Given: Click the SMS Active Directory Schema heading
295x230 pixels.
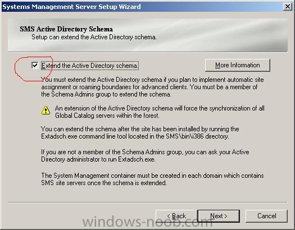Looking at the screenshot, I should point(66,29).
